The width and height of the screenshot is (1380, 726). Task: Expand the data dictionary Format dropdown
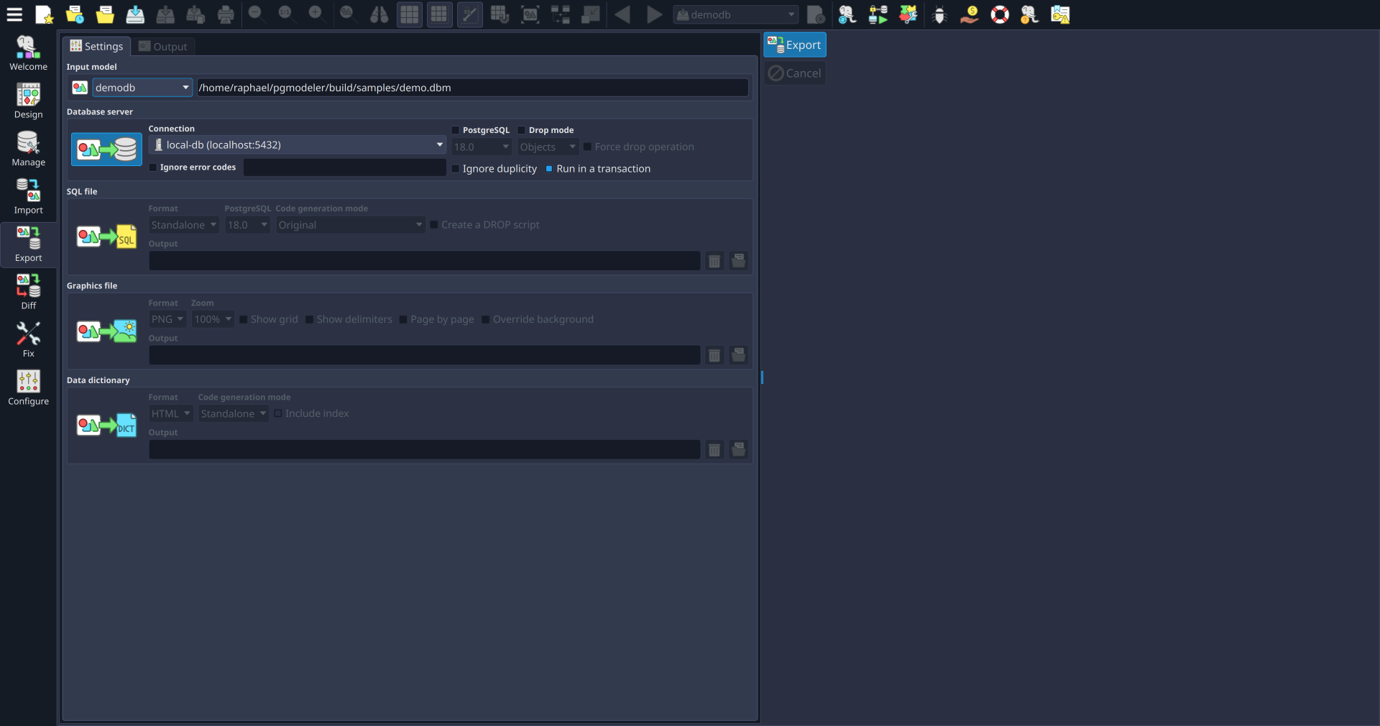(170, 413)
